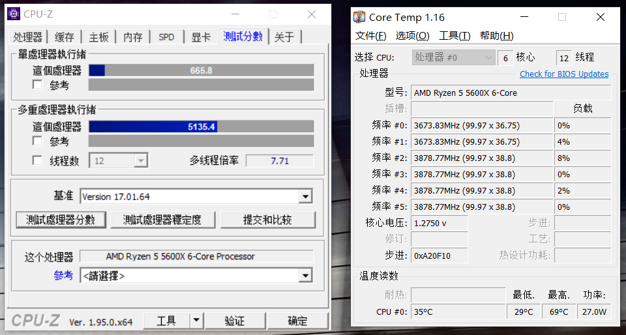The width and height of the screenshot is (626, 335).
Task: Close the Core Temp window
Action: 600,17
